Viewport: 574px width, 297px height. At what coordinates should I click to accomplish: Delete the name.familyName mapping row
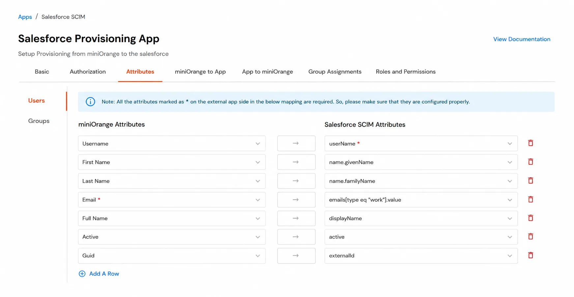[531, 181]
